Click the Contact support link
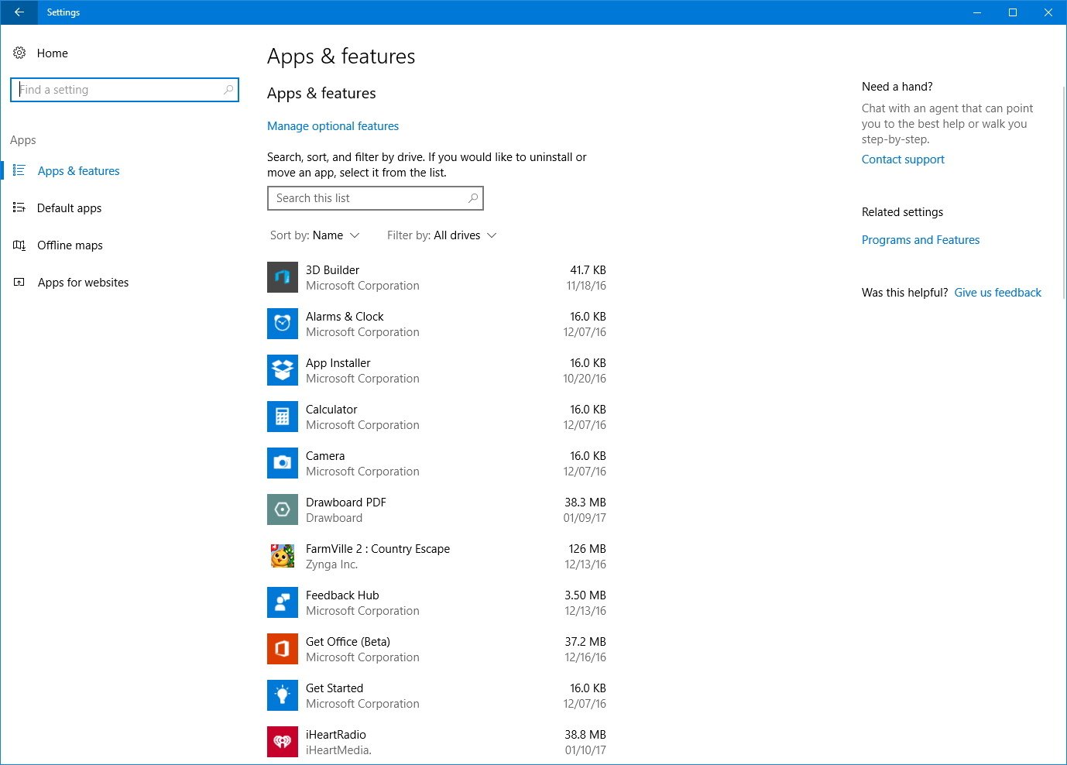 pyautogui.click(x=903, y=160)
